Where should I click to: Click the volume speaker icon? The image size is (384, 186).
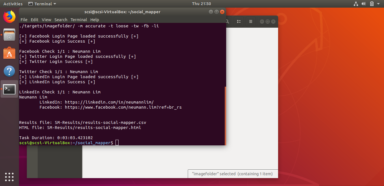click(364, 4)
